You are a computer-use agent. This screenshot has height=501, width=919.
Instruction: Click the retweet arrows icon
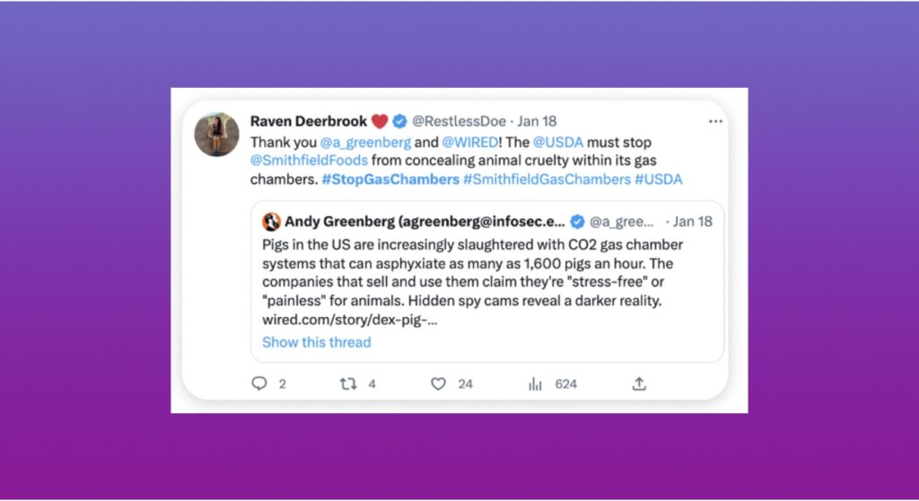(348, 383)
